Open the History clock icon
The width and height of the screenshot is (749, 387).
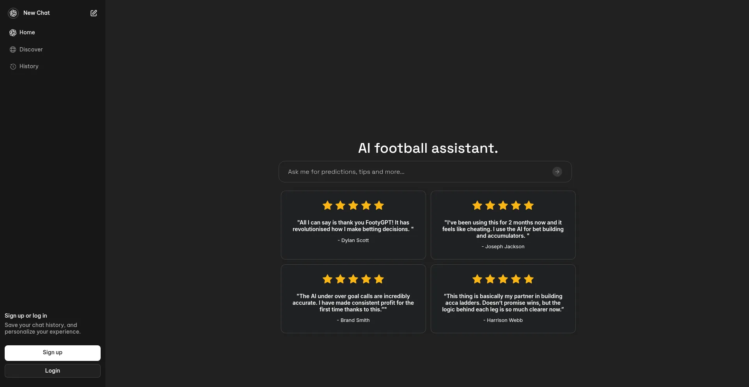[x=13, y=66]
